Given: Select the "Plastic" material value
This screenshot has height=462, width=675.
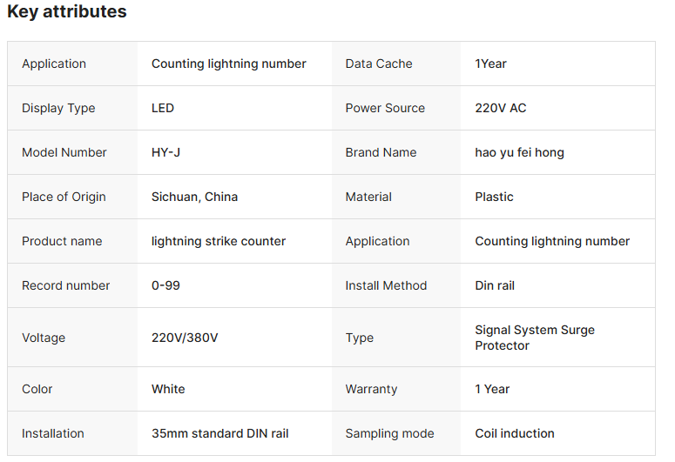Looking at the screenshot, I should pyautogui.click(x=494, y=197).
